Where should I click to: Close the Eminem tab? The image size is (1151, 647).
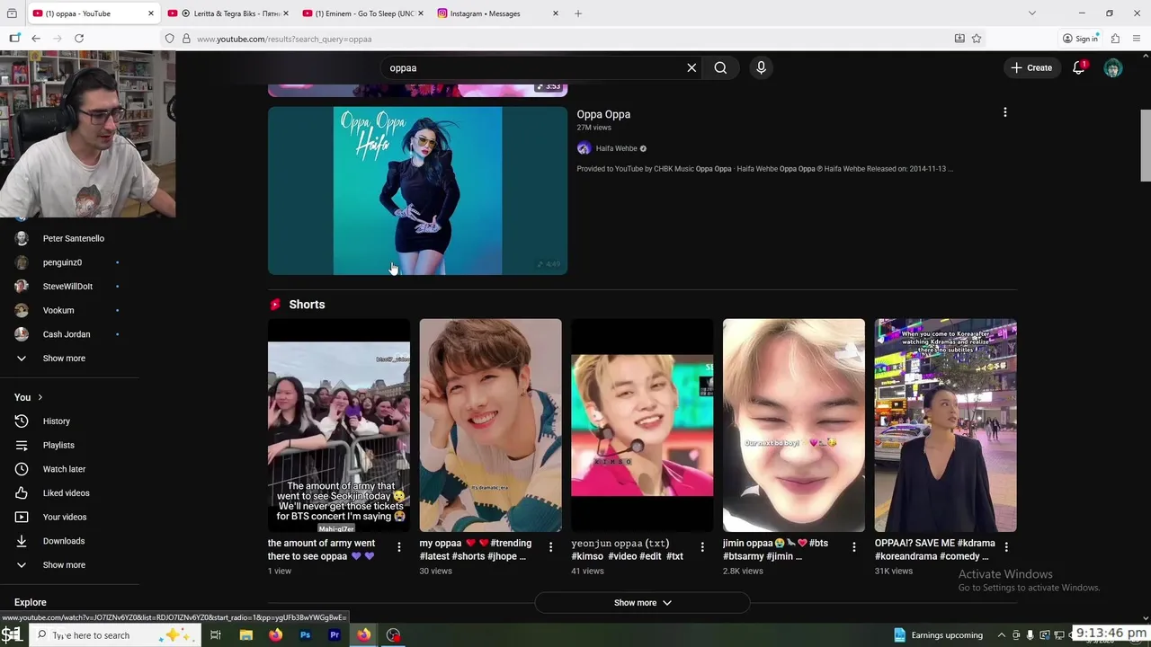420,13
